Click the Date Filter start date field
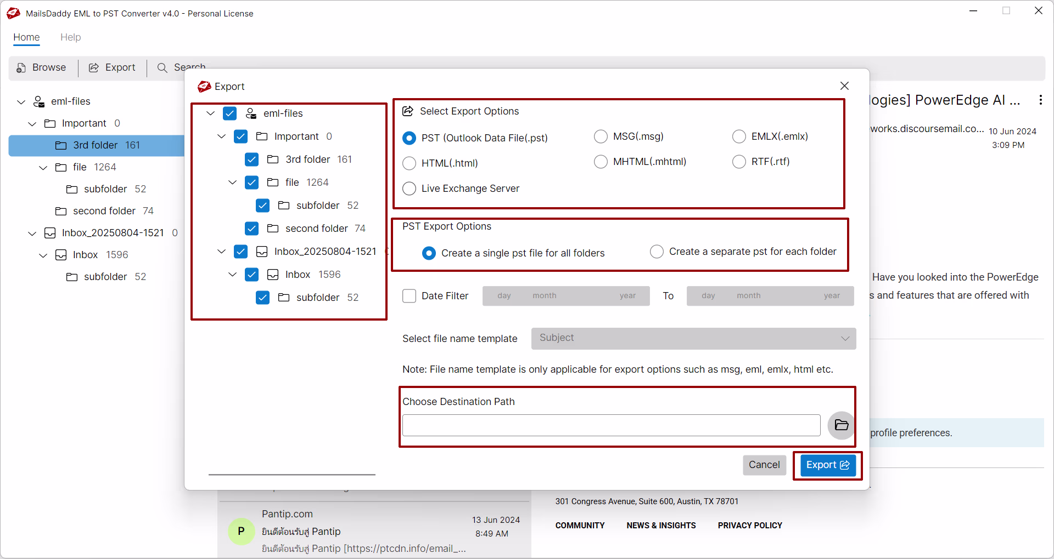 click(566, 296)
